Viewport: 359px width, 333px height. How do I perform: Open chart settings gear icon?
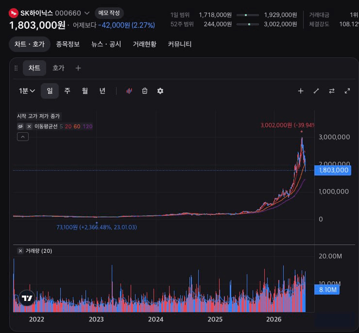(x=160, y=91)
